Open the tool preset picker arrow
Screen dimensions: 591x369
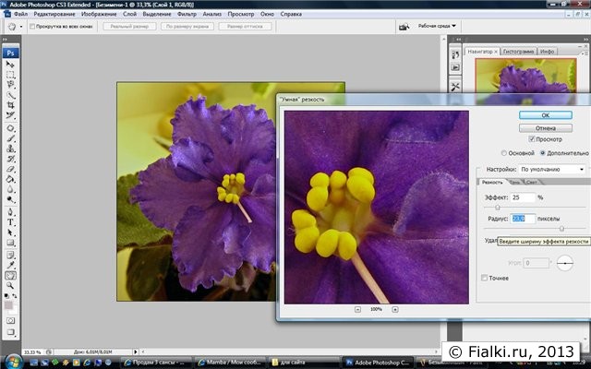click(x=23, y=27)
